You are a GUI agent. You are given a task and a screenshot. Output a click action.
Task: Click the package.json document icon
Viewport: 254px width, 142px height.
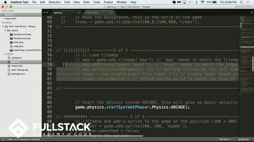pos(9,74)
